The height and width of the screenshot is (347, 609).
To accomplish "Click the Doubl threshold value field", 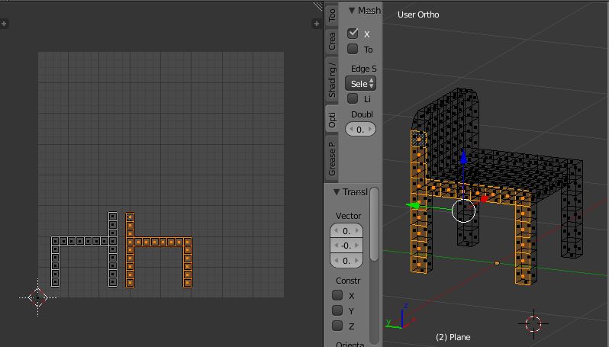I will (x=360, y=129).
